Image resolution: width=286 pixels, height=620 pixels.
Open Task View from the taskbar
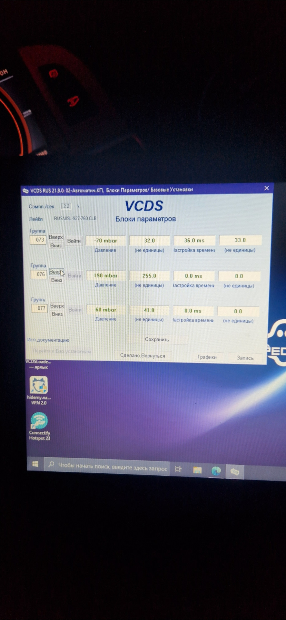point(178,469)
